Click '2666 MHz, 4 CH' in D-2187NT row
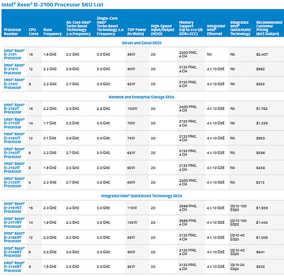The height and width of the screenshot is (277, 284). [188, 208]
